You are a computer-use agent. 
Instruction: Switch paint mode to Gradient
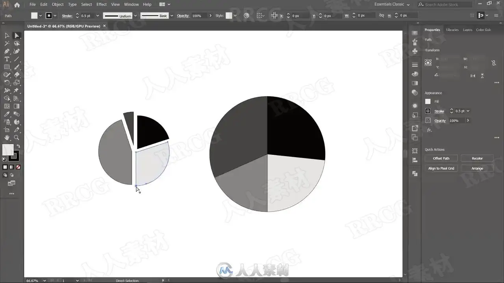point(11,167)
